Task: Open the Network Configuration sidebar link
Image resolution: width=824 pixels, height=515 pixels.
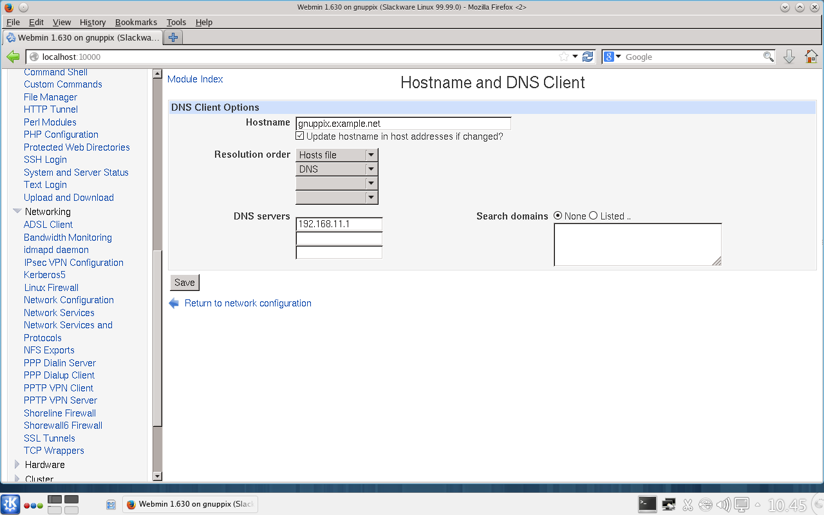Action: 69,300
